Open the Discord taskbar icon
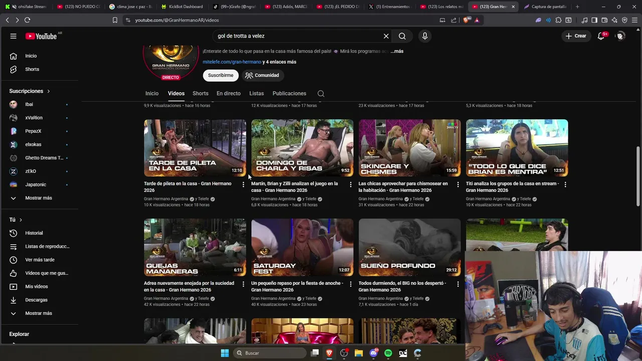Screen dimensions: 642x361 [373, 353]
